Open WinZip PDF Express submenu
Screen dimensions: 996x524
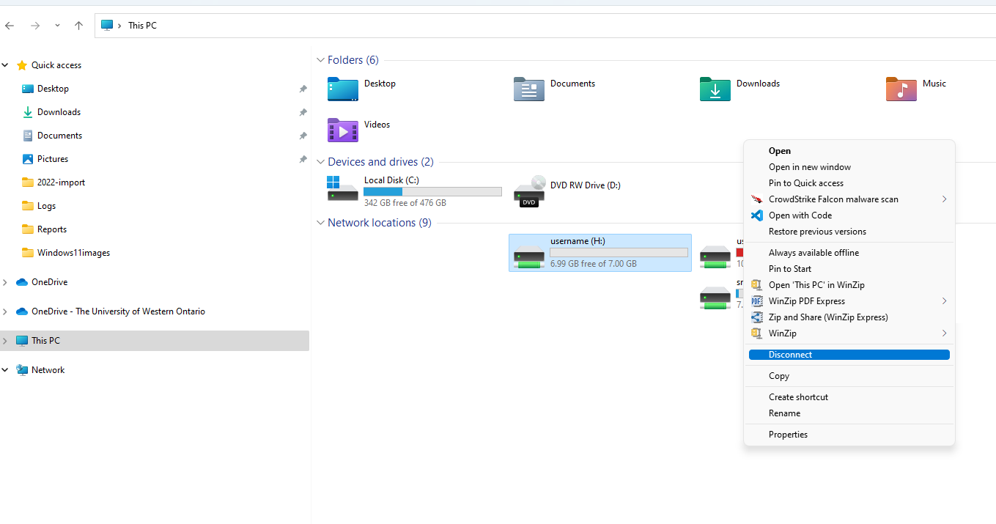click(x=849, y=301)
